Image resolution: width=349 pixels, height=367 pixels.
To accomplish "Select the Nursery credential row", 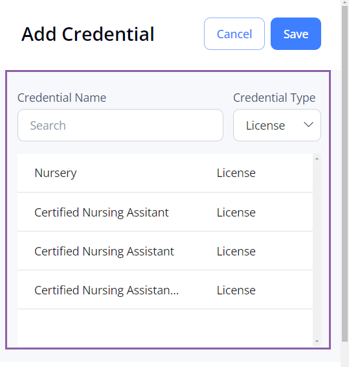I will tap(165, 173).
